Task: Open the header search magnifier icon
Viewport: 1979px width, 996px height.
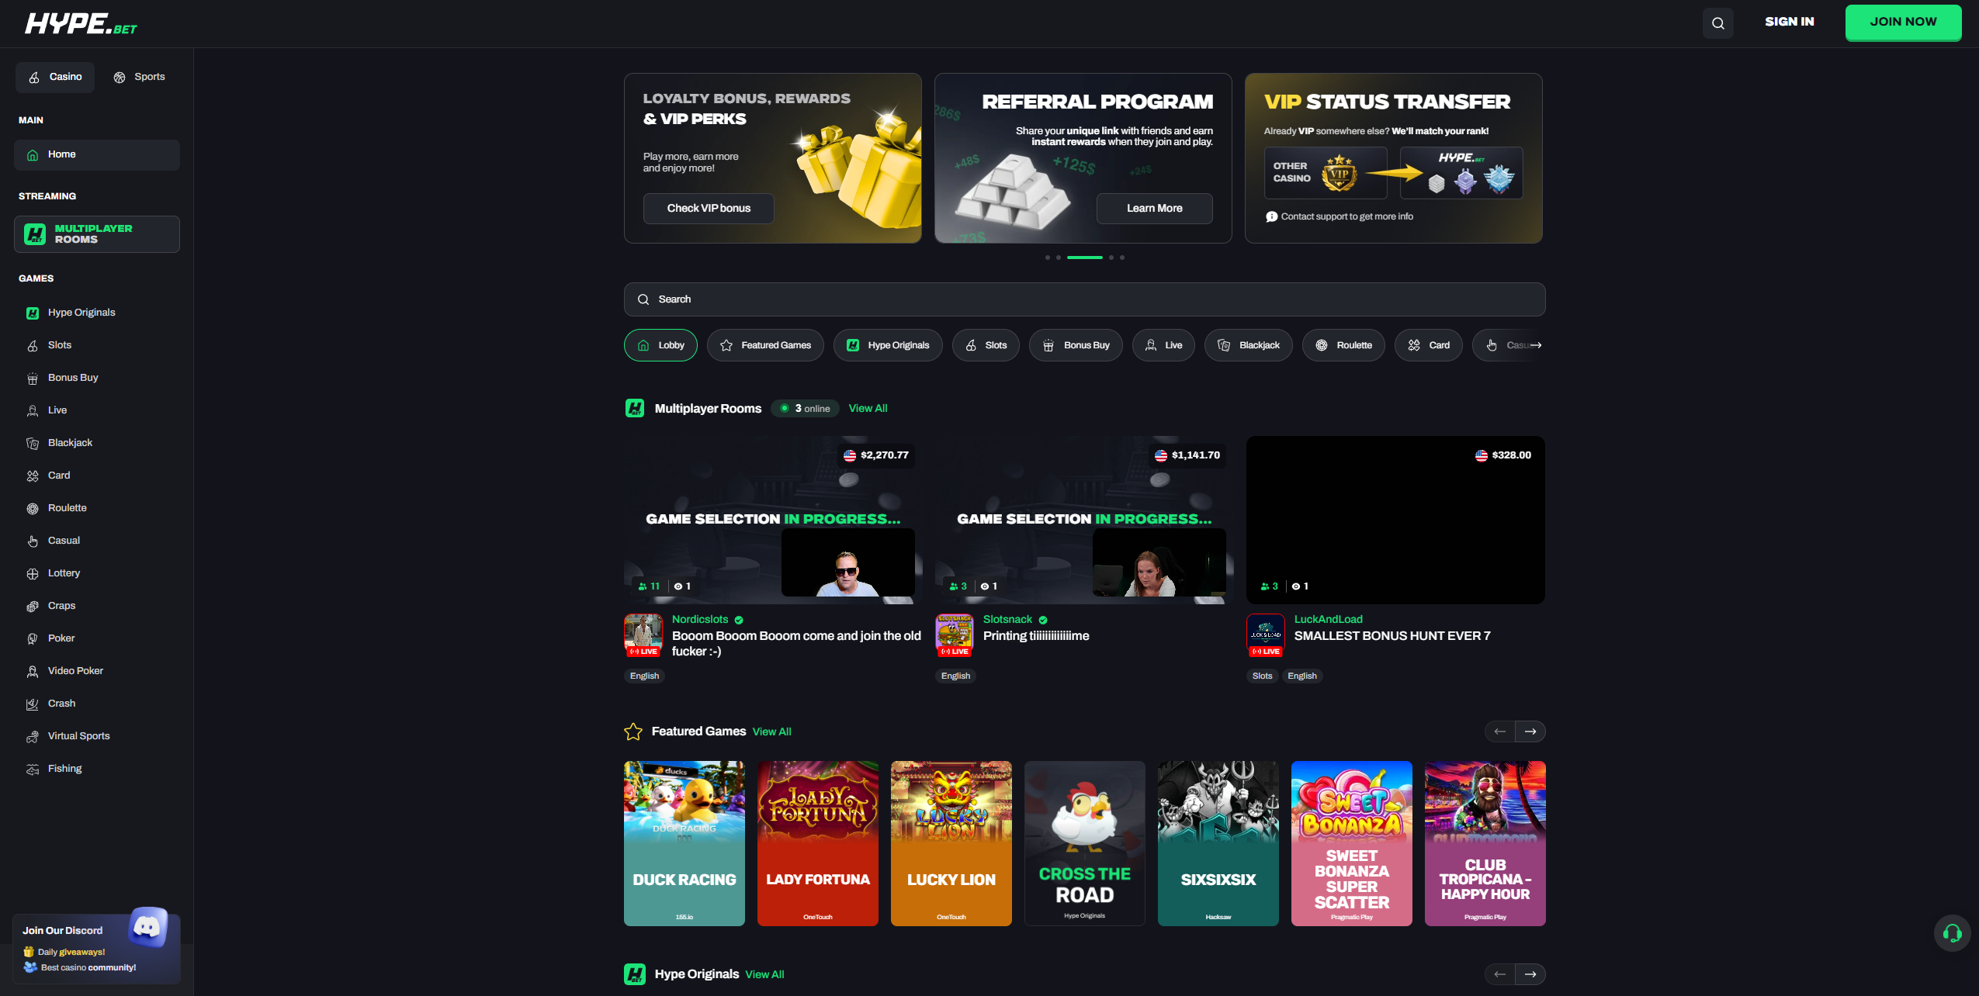Action: coord(1717,23)
